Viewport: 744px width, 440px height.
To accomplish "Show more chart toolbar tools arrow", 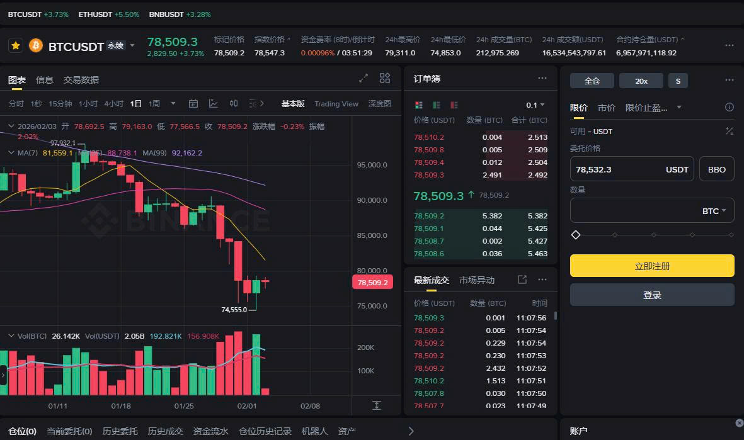I will coord(262,103).
